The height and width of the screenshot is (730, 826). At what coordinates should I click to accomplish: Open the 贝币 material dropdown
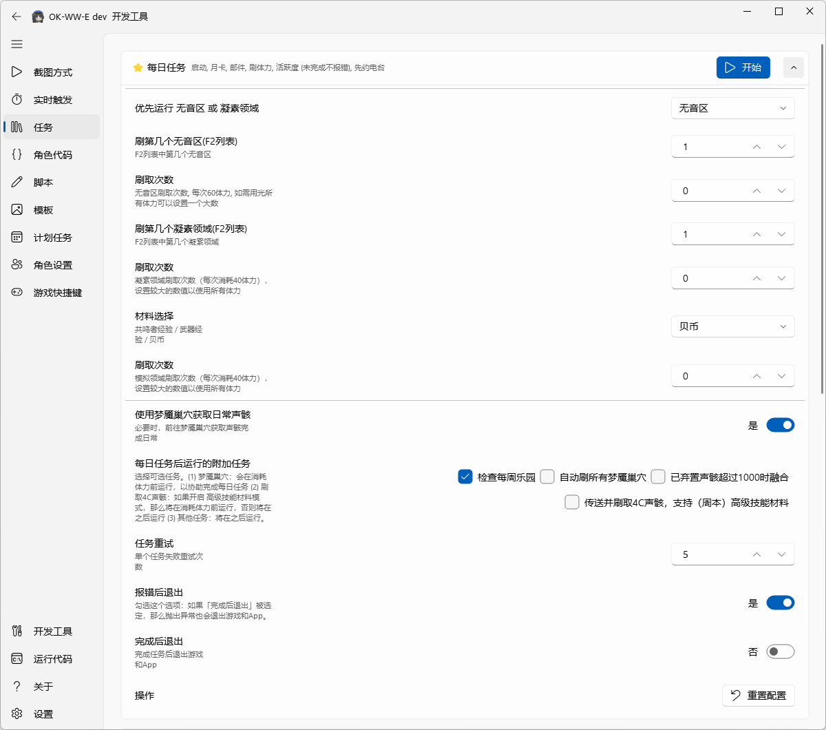tap(733, 326)
